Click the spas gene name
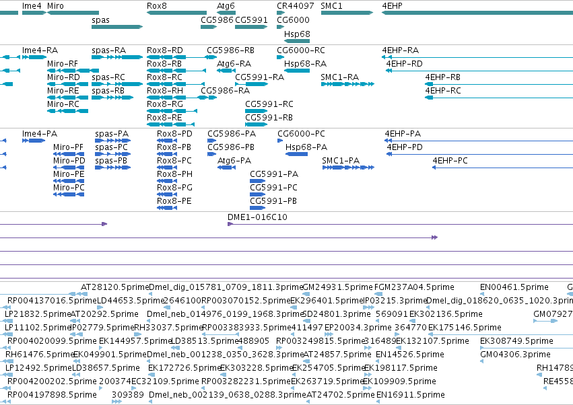The height and width of the screenshot is (405, 573). (100, 20)
